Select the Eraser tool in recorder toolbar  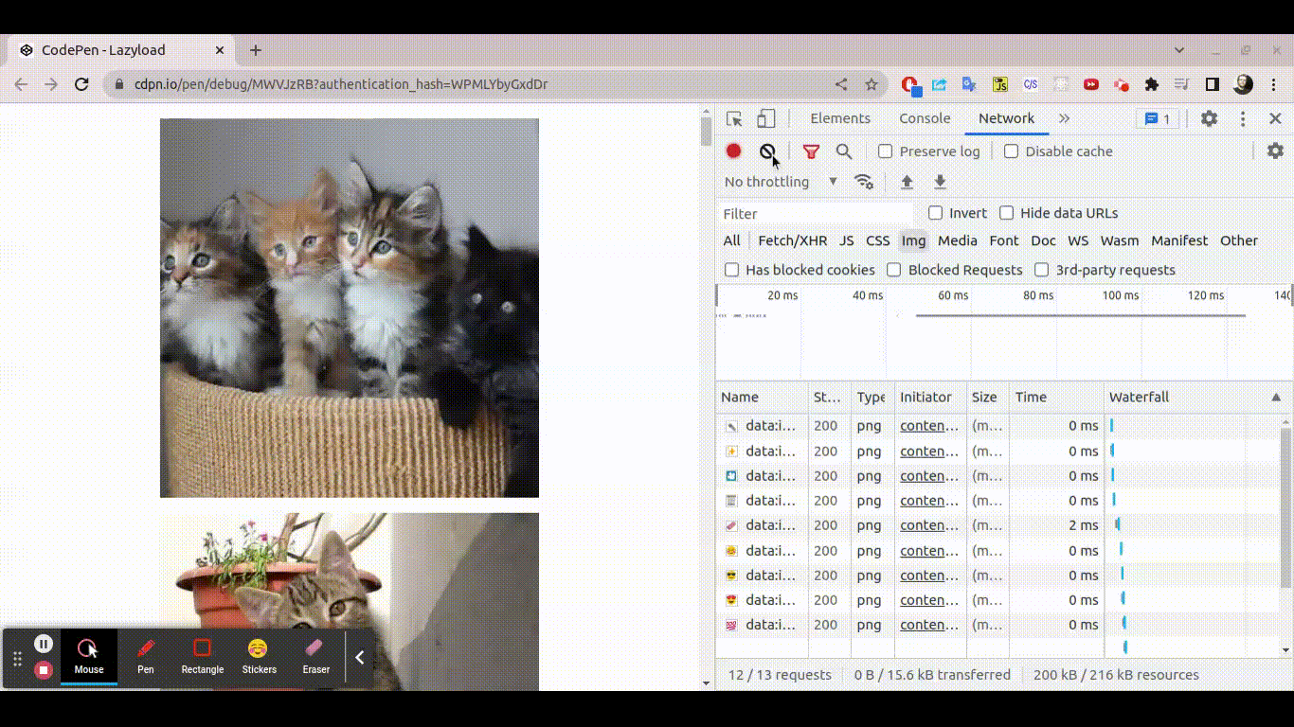click(x=315, y=657)
